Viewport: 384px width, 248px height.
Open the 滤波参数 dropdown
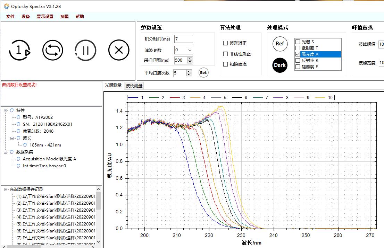click(190, 50)
